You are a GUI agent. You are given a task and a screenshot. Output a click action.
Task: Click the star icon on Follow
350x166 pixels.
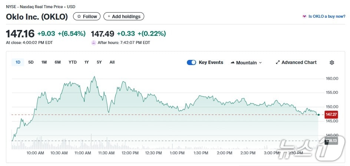point(79,16)
